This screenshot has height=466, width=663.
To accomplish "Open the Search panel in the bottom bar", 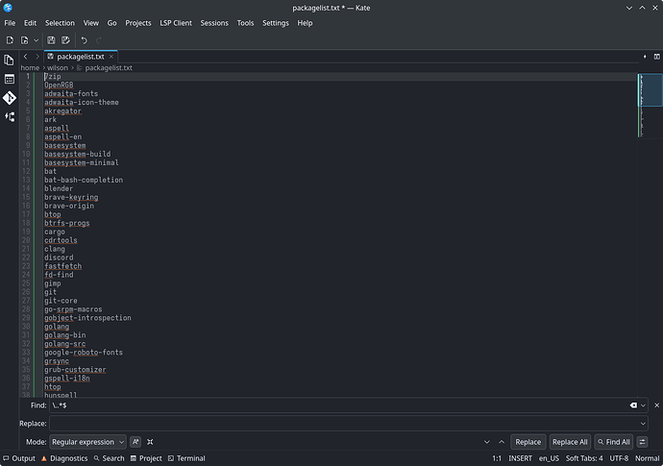I will tap(110, 458).
